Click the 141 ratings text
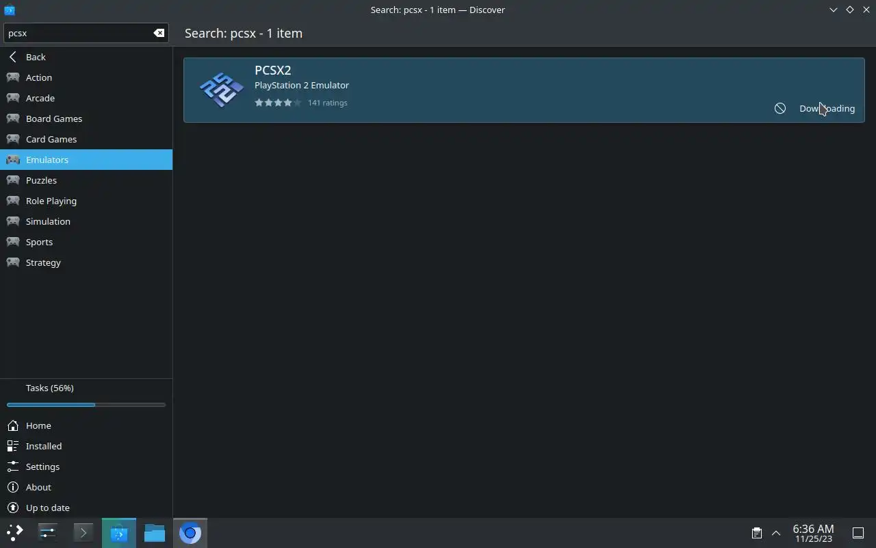This screenshot has width=876, height=548. coord(327,103)
